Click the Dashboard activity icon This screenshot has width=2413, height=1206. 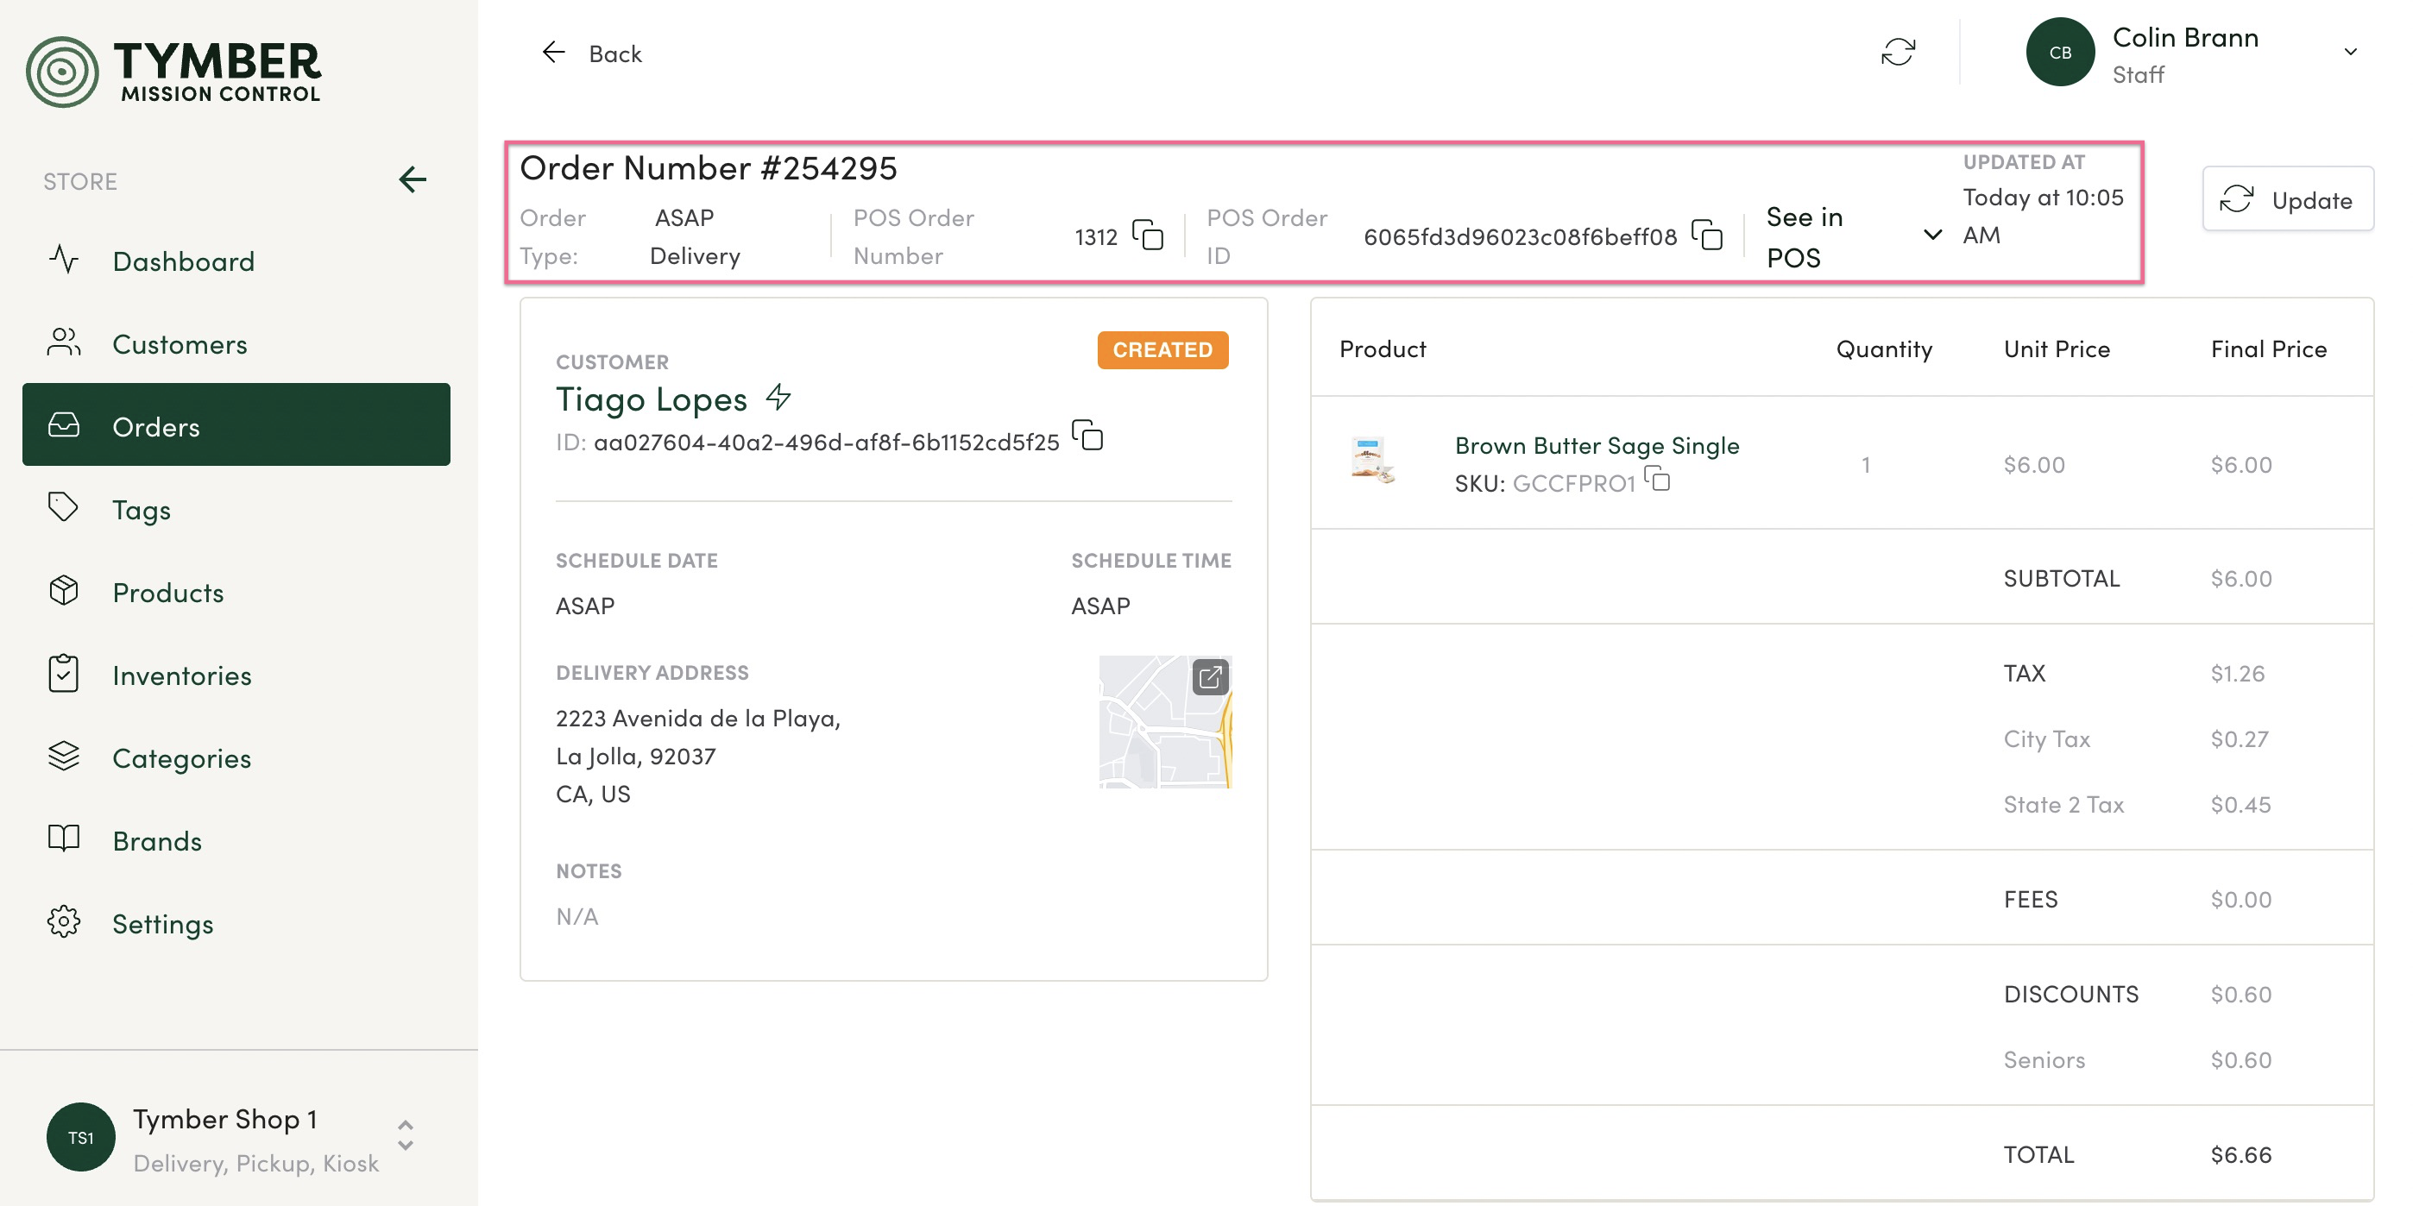(x=64, y=260)
